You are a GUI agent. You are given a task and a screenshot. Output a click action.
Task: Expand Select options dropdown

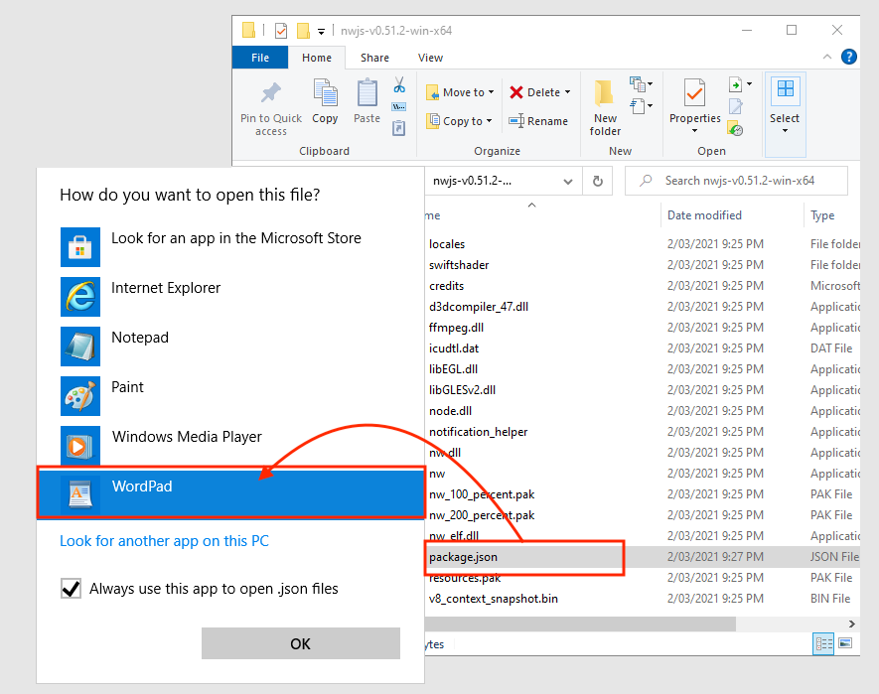pos(785,131)
